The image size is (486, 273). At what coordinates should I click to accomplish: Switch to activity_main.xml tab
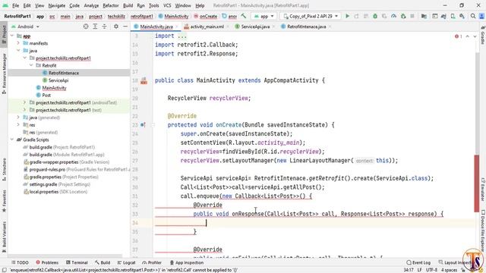click(x=207, y=27)
